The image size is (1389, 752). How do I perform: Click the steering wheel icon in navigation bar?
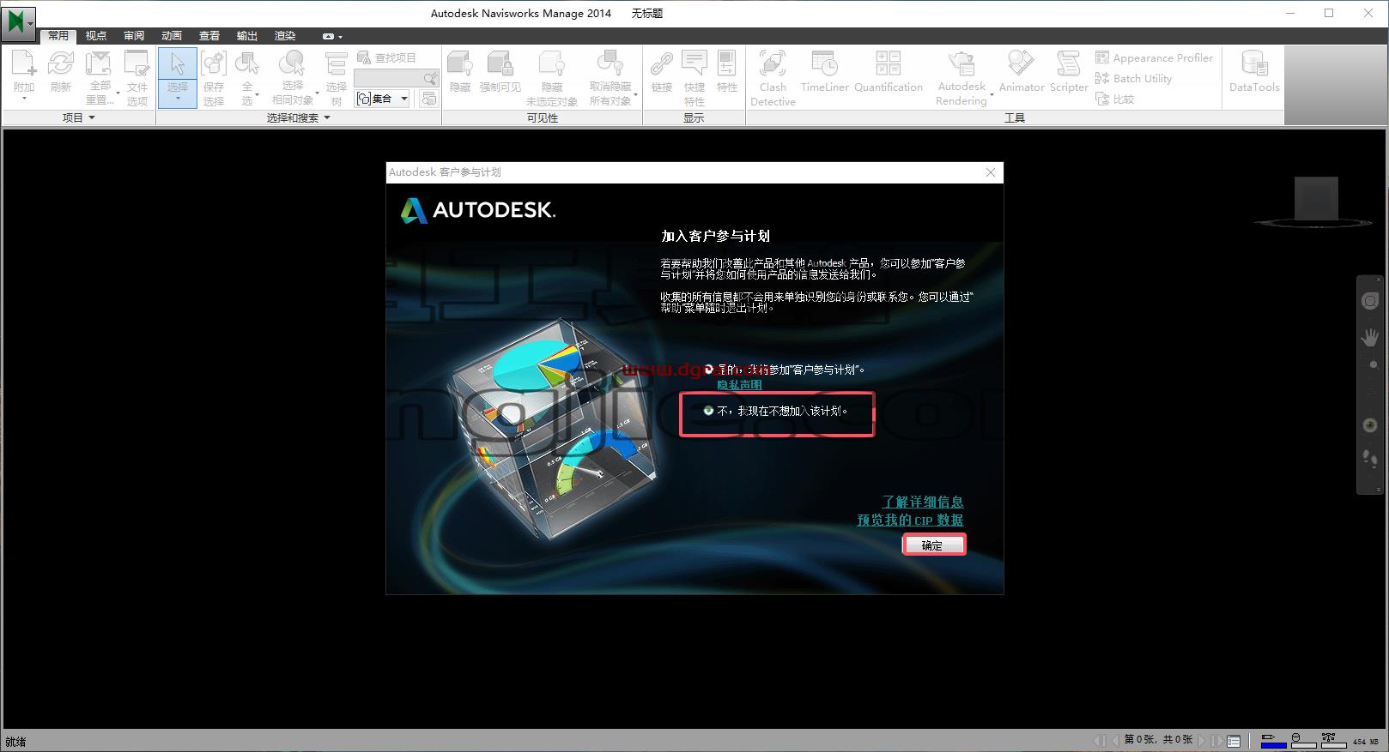pos(1370,301)
